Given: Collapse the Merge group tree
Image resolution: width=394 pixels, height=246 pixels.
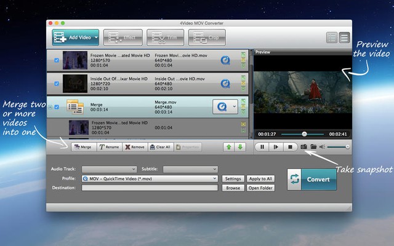Looking at the screenshot, I should 50,106.
